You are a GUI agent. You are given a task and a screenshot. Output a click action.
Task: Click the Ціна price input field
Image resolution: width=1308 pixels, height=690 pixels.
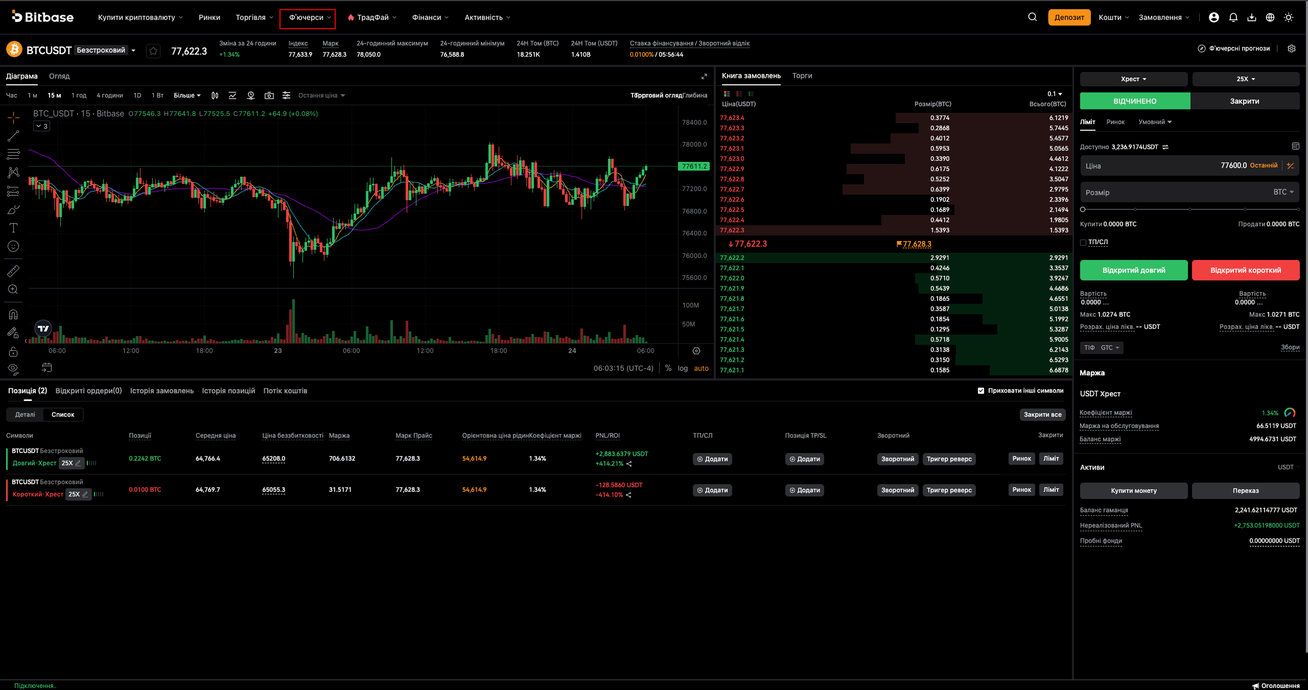coord(1189,165)
